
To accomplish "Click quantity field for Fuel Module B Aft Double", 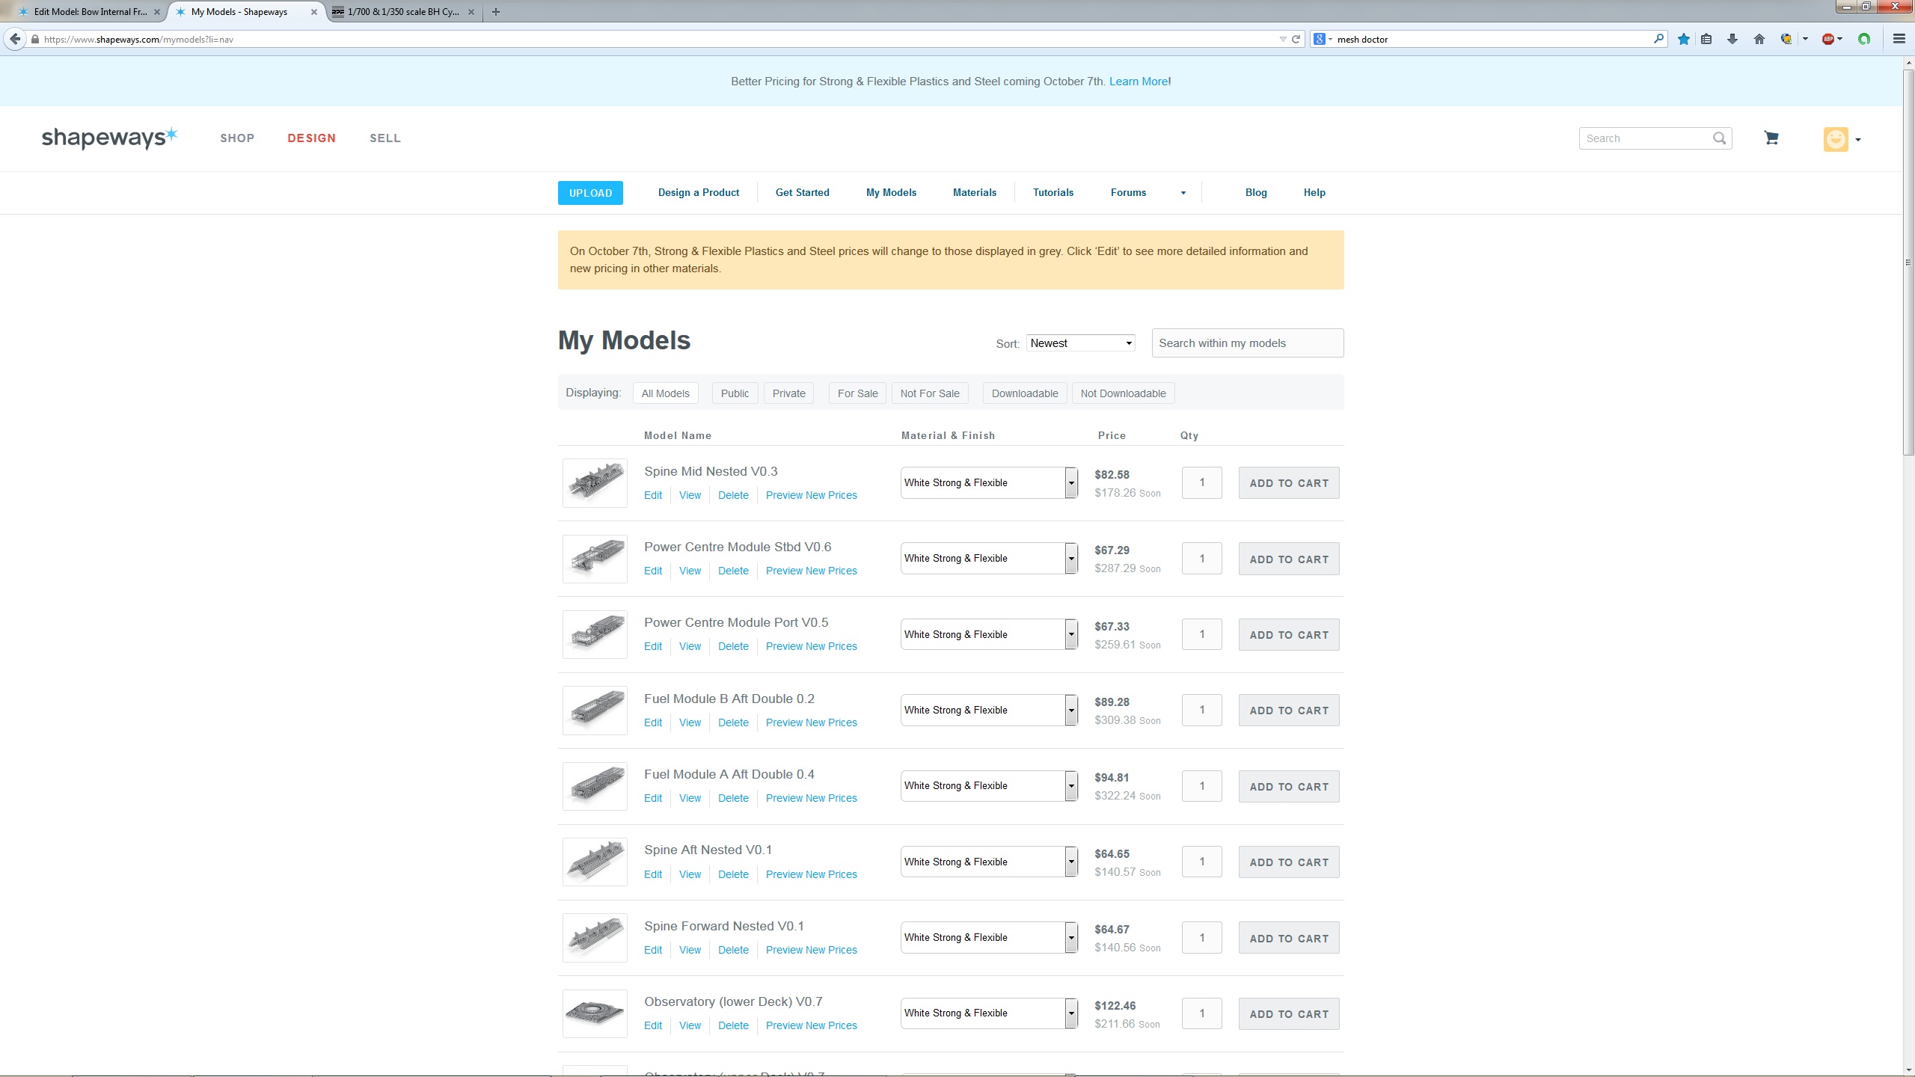I will 1202,710.
